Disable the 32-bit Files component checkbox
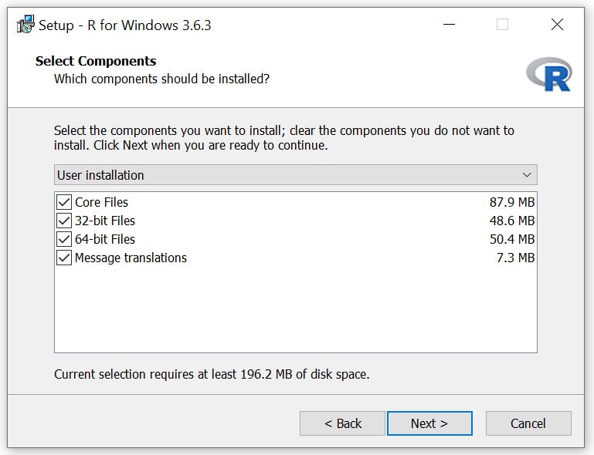This screenshot has width=594, height=455. (x=64, y=221)
